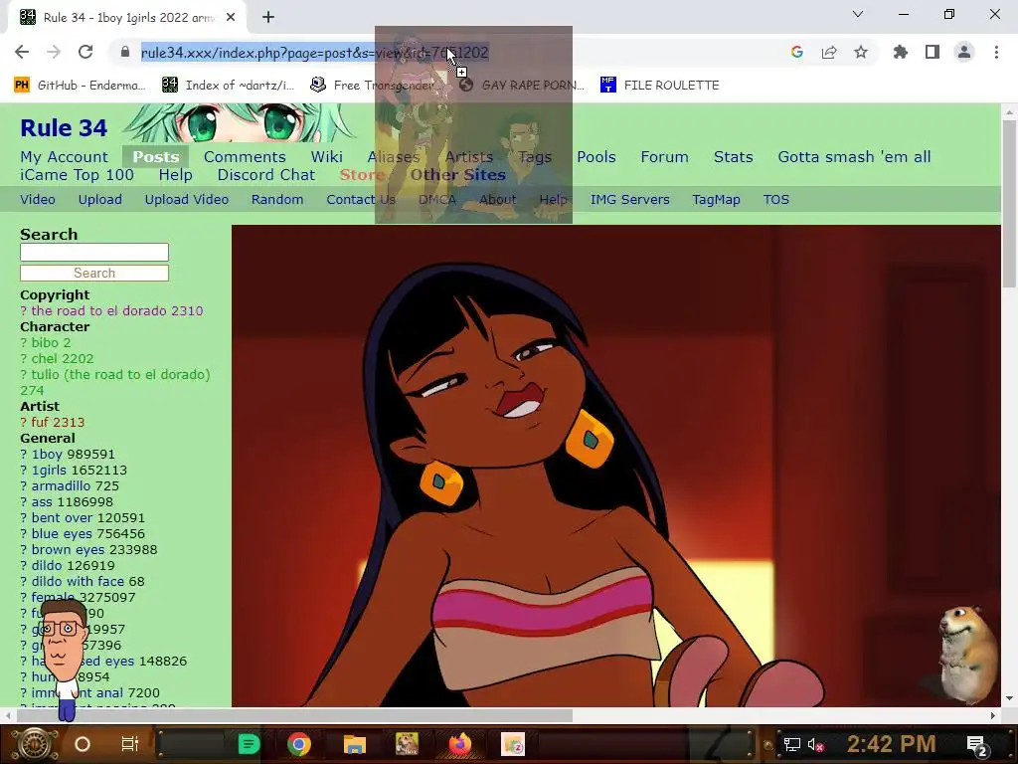This screenshot has height=764, width=1018.
Task: Click the Search button under the field
Action: (x=94, y=273)
